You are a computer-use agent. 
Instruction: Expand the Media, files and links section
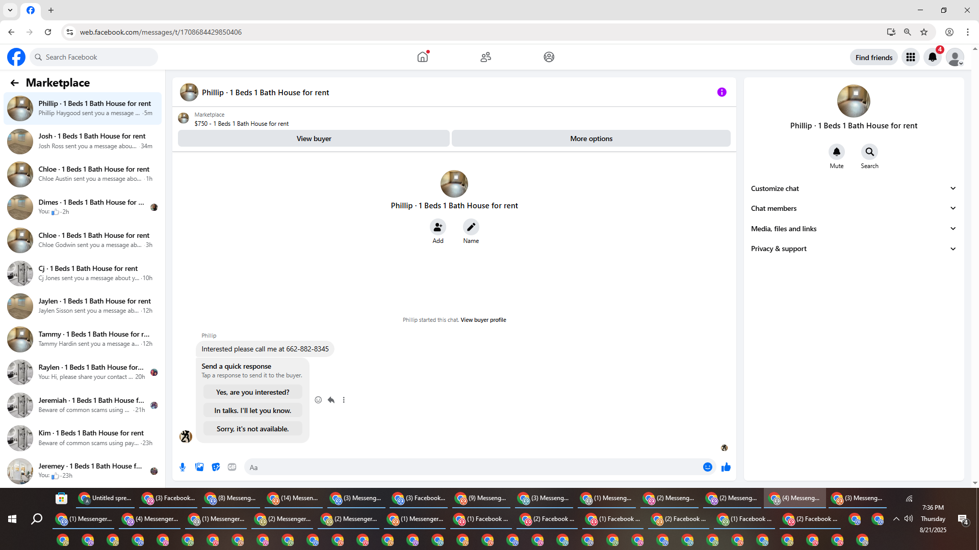pos(853,229)
